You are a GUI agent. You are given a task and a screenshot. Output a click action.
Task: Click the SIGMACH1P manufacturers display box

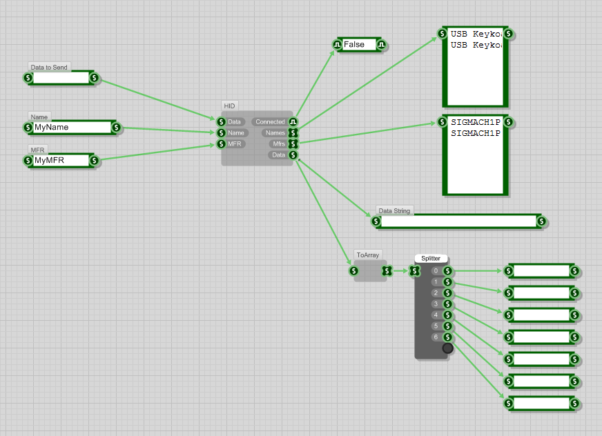[475, 153]
